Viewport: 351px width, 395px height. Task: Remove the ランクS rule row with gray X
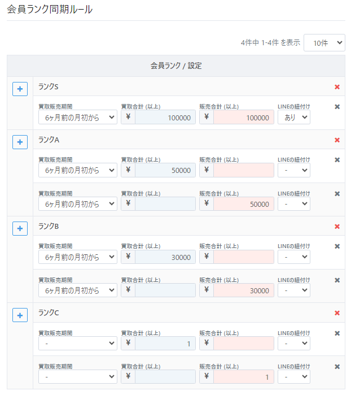[337, 107]
